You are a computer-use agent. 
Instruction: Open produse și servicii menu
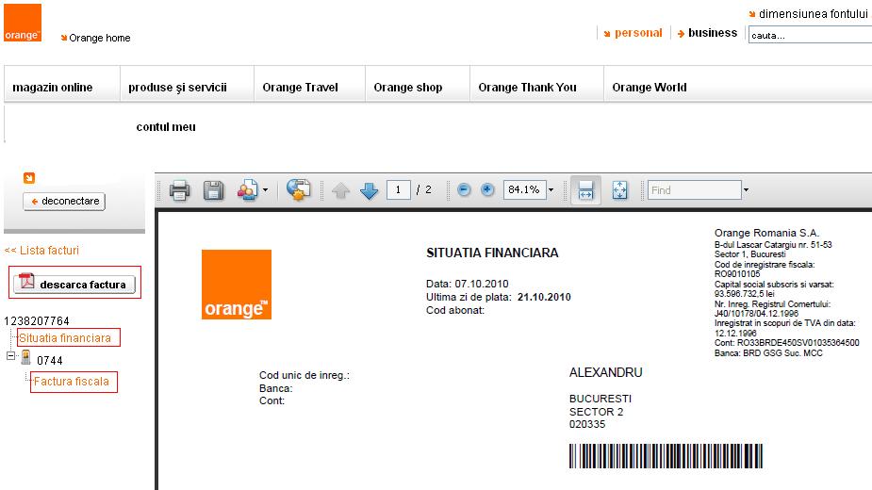pos(177,88)
